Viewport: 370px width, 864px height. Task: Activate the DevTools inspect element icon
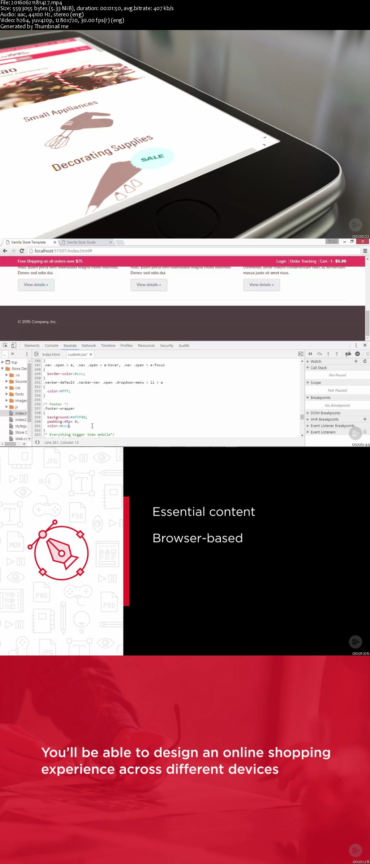pos(5,345)
